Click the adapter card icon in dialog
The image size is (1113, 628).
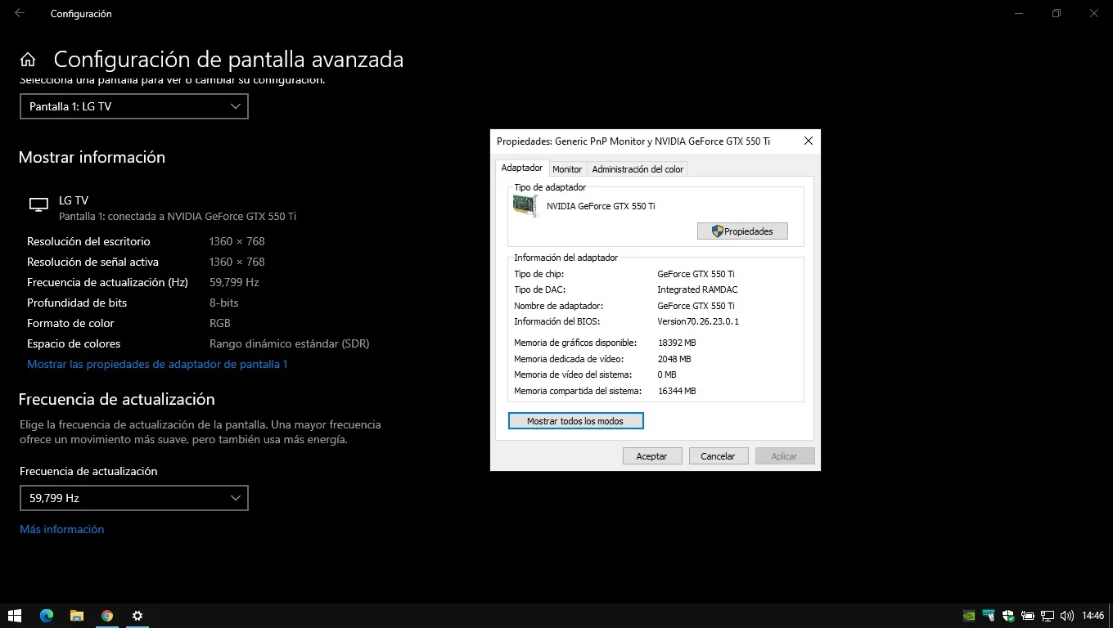click(x=525, y=205)
